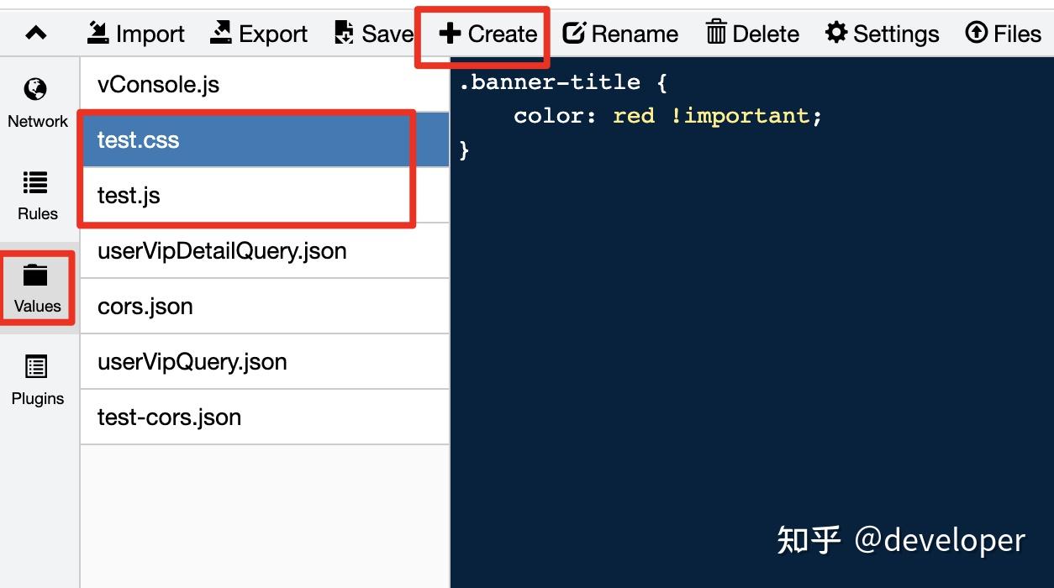Click the Create plus icon
1054x588 pixels.
[451, 34]
